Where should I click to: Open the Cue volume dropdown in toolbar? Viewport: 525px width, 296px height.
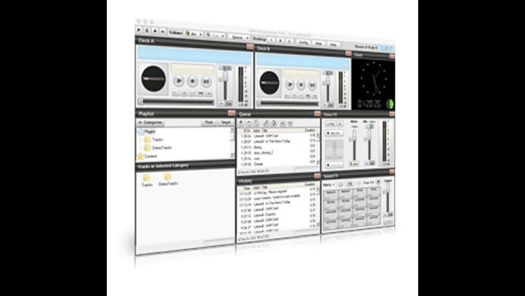(215, 35)
